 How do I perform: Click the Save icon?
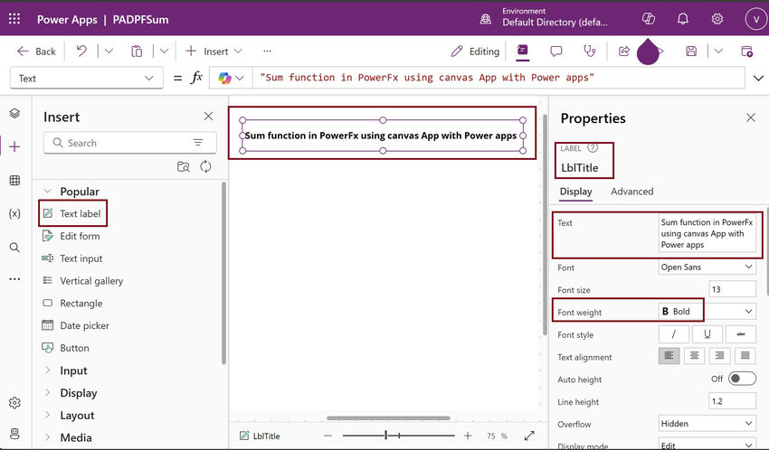tap(691, 51)
